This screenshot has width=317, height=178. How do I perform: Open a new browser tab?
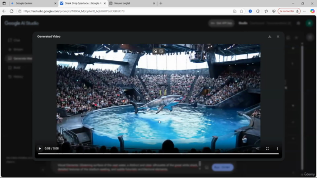point(161,3)
